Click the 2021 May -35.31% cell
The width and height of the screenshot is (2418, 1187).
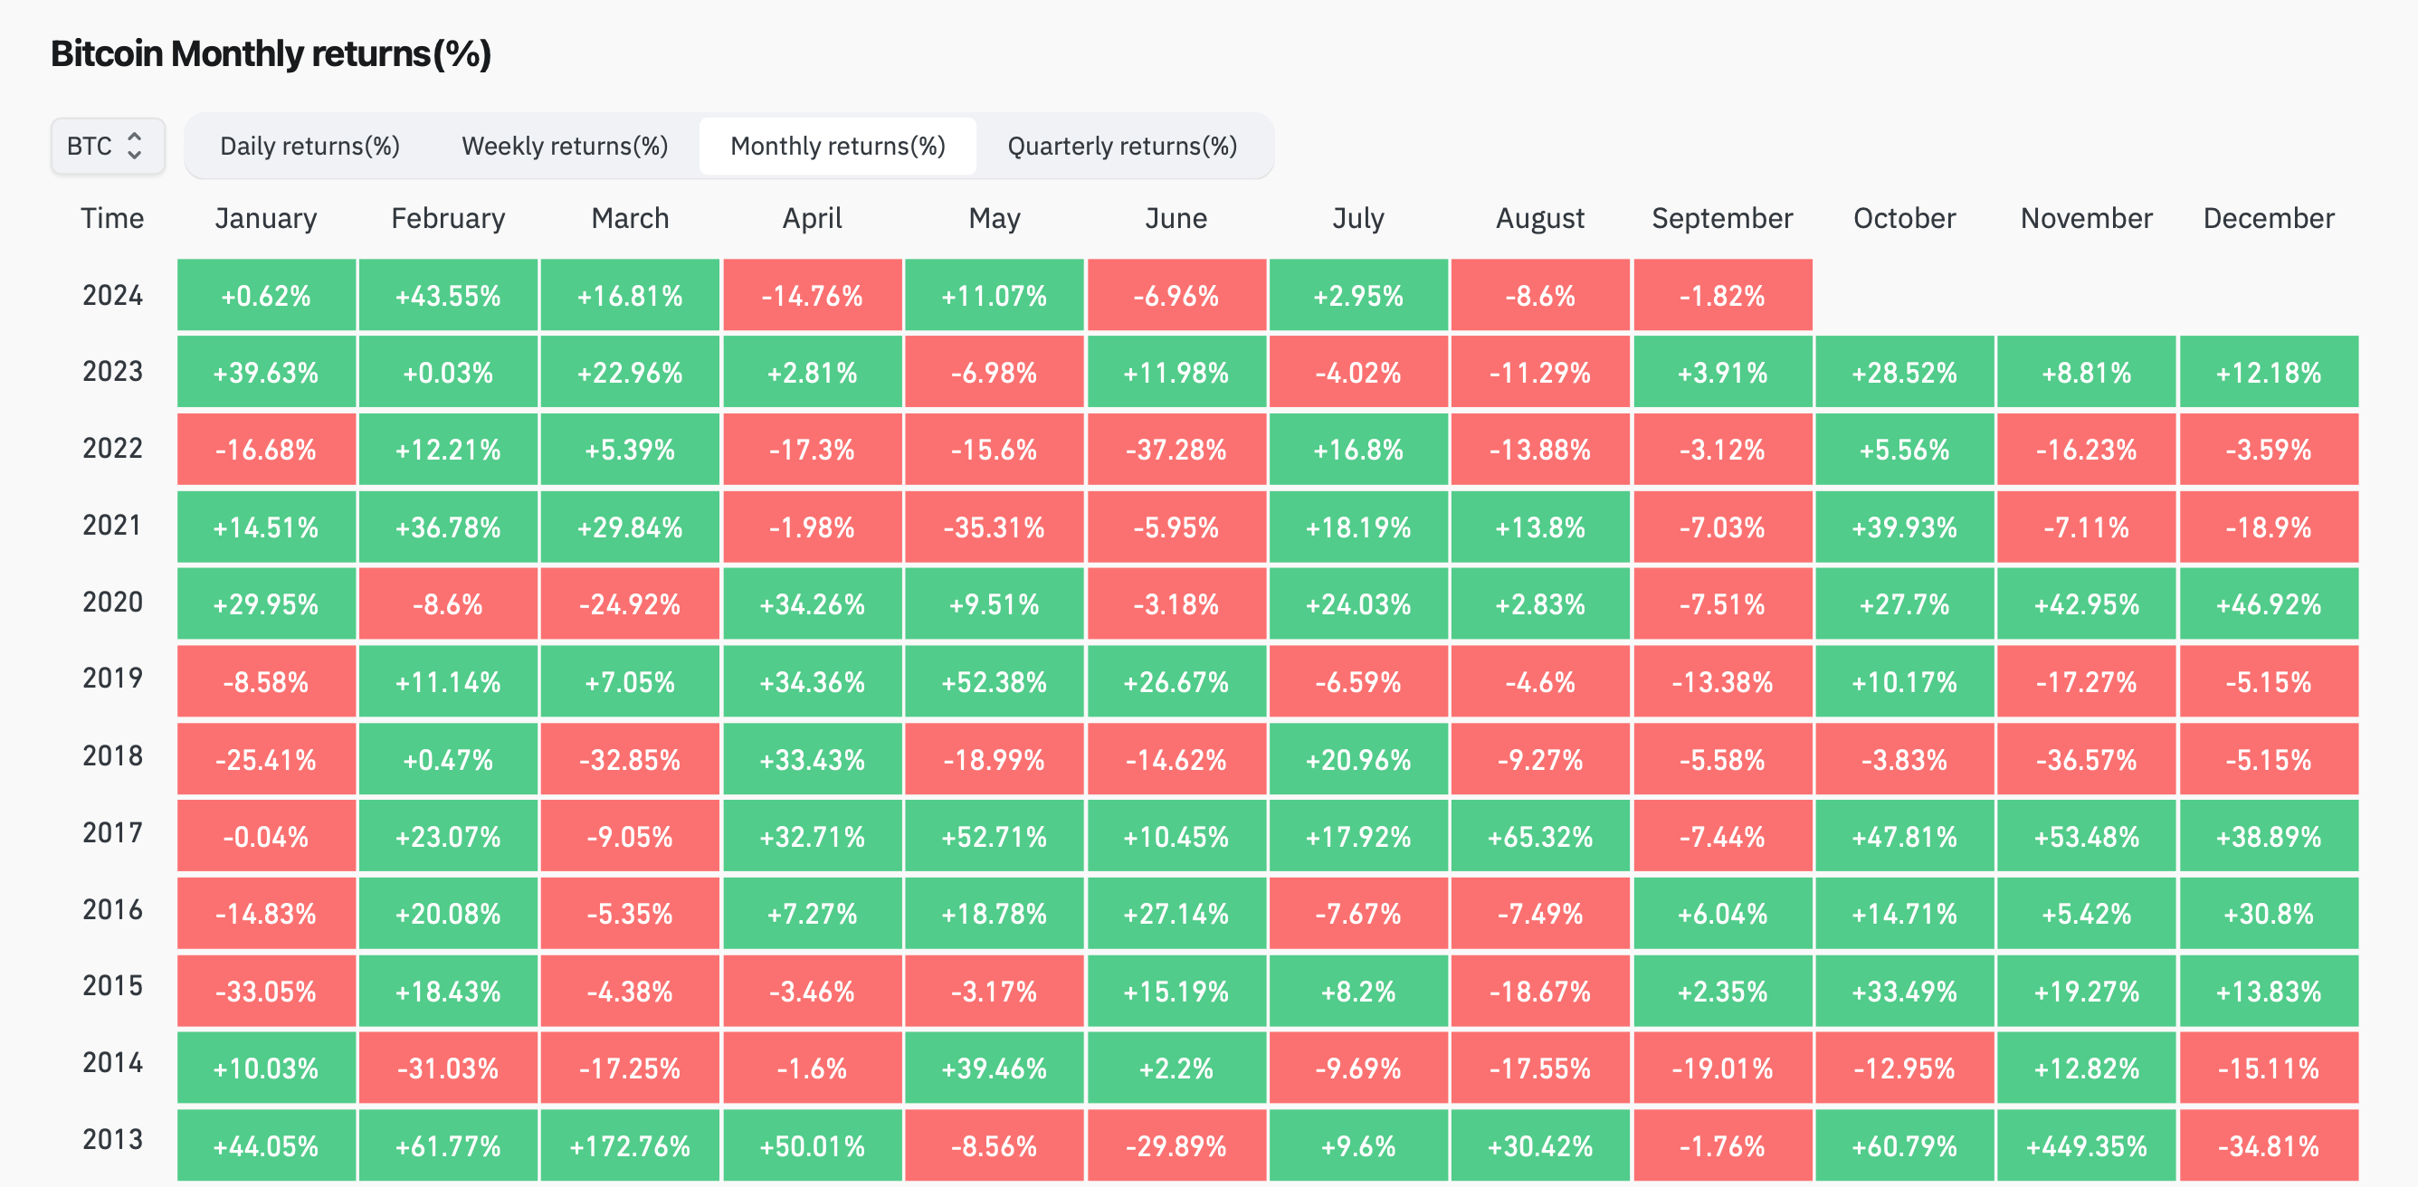point(994,527)
